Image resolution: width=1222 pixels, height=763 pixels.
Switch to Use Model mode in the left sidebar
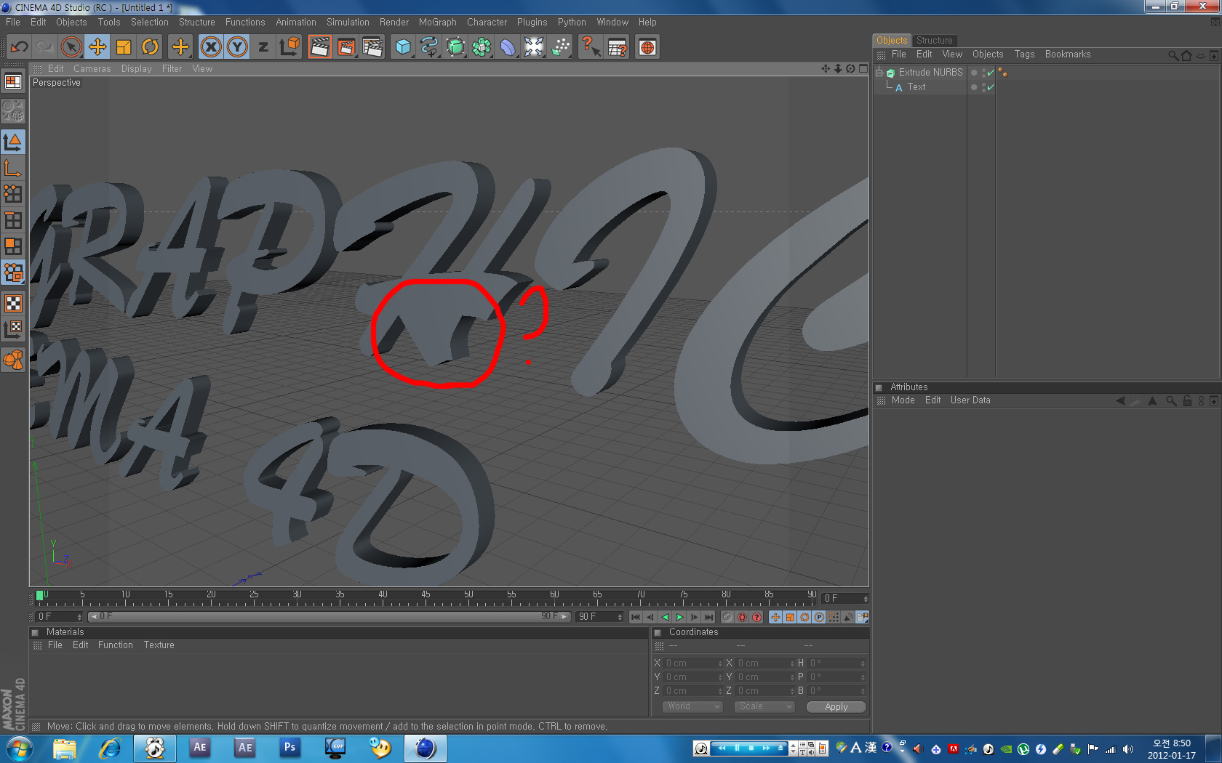coord(13,142)
